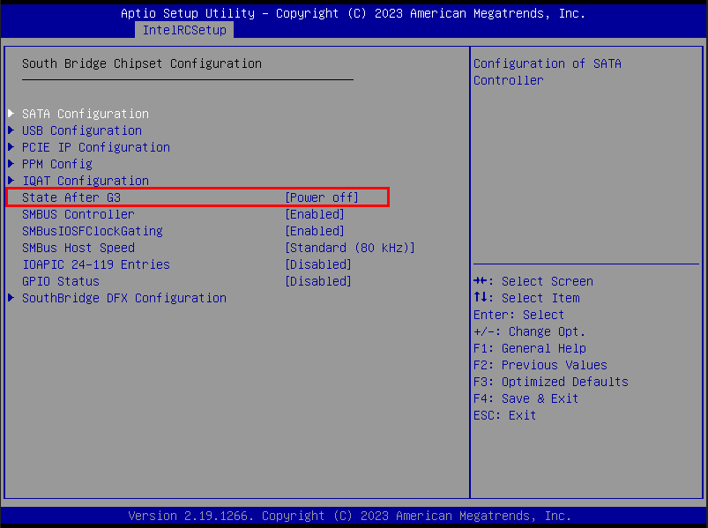Click the F2: Previous Values hint
Image resolution: width=708 pixels, height=528 pixels.
point(540,365)
